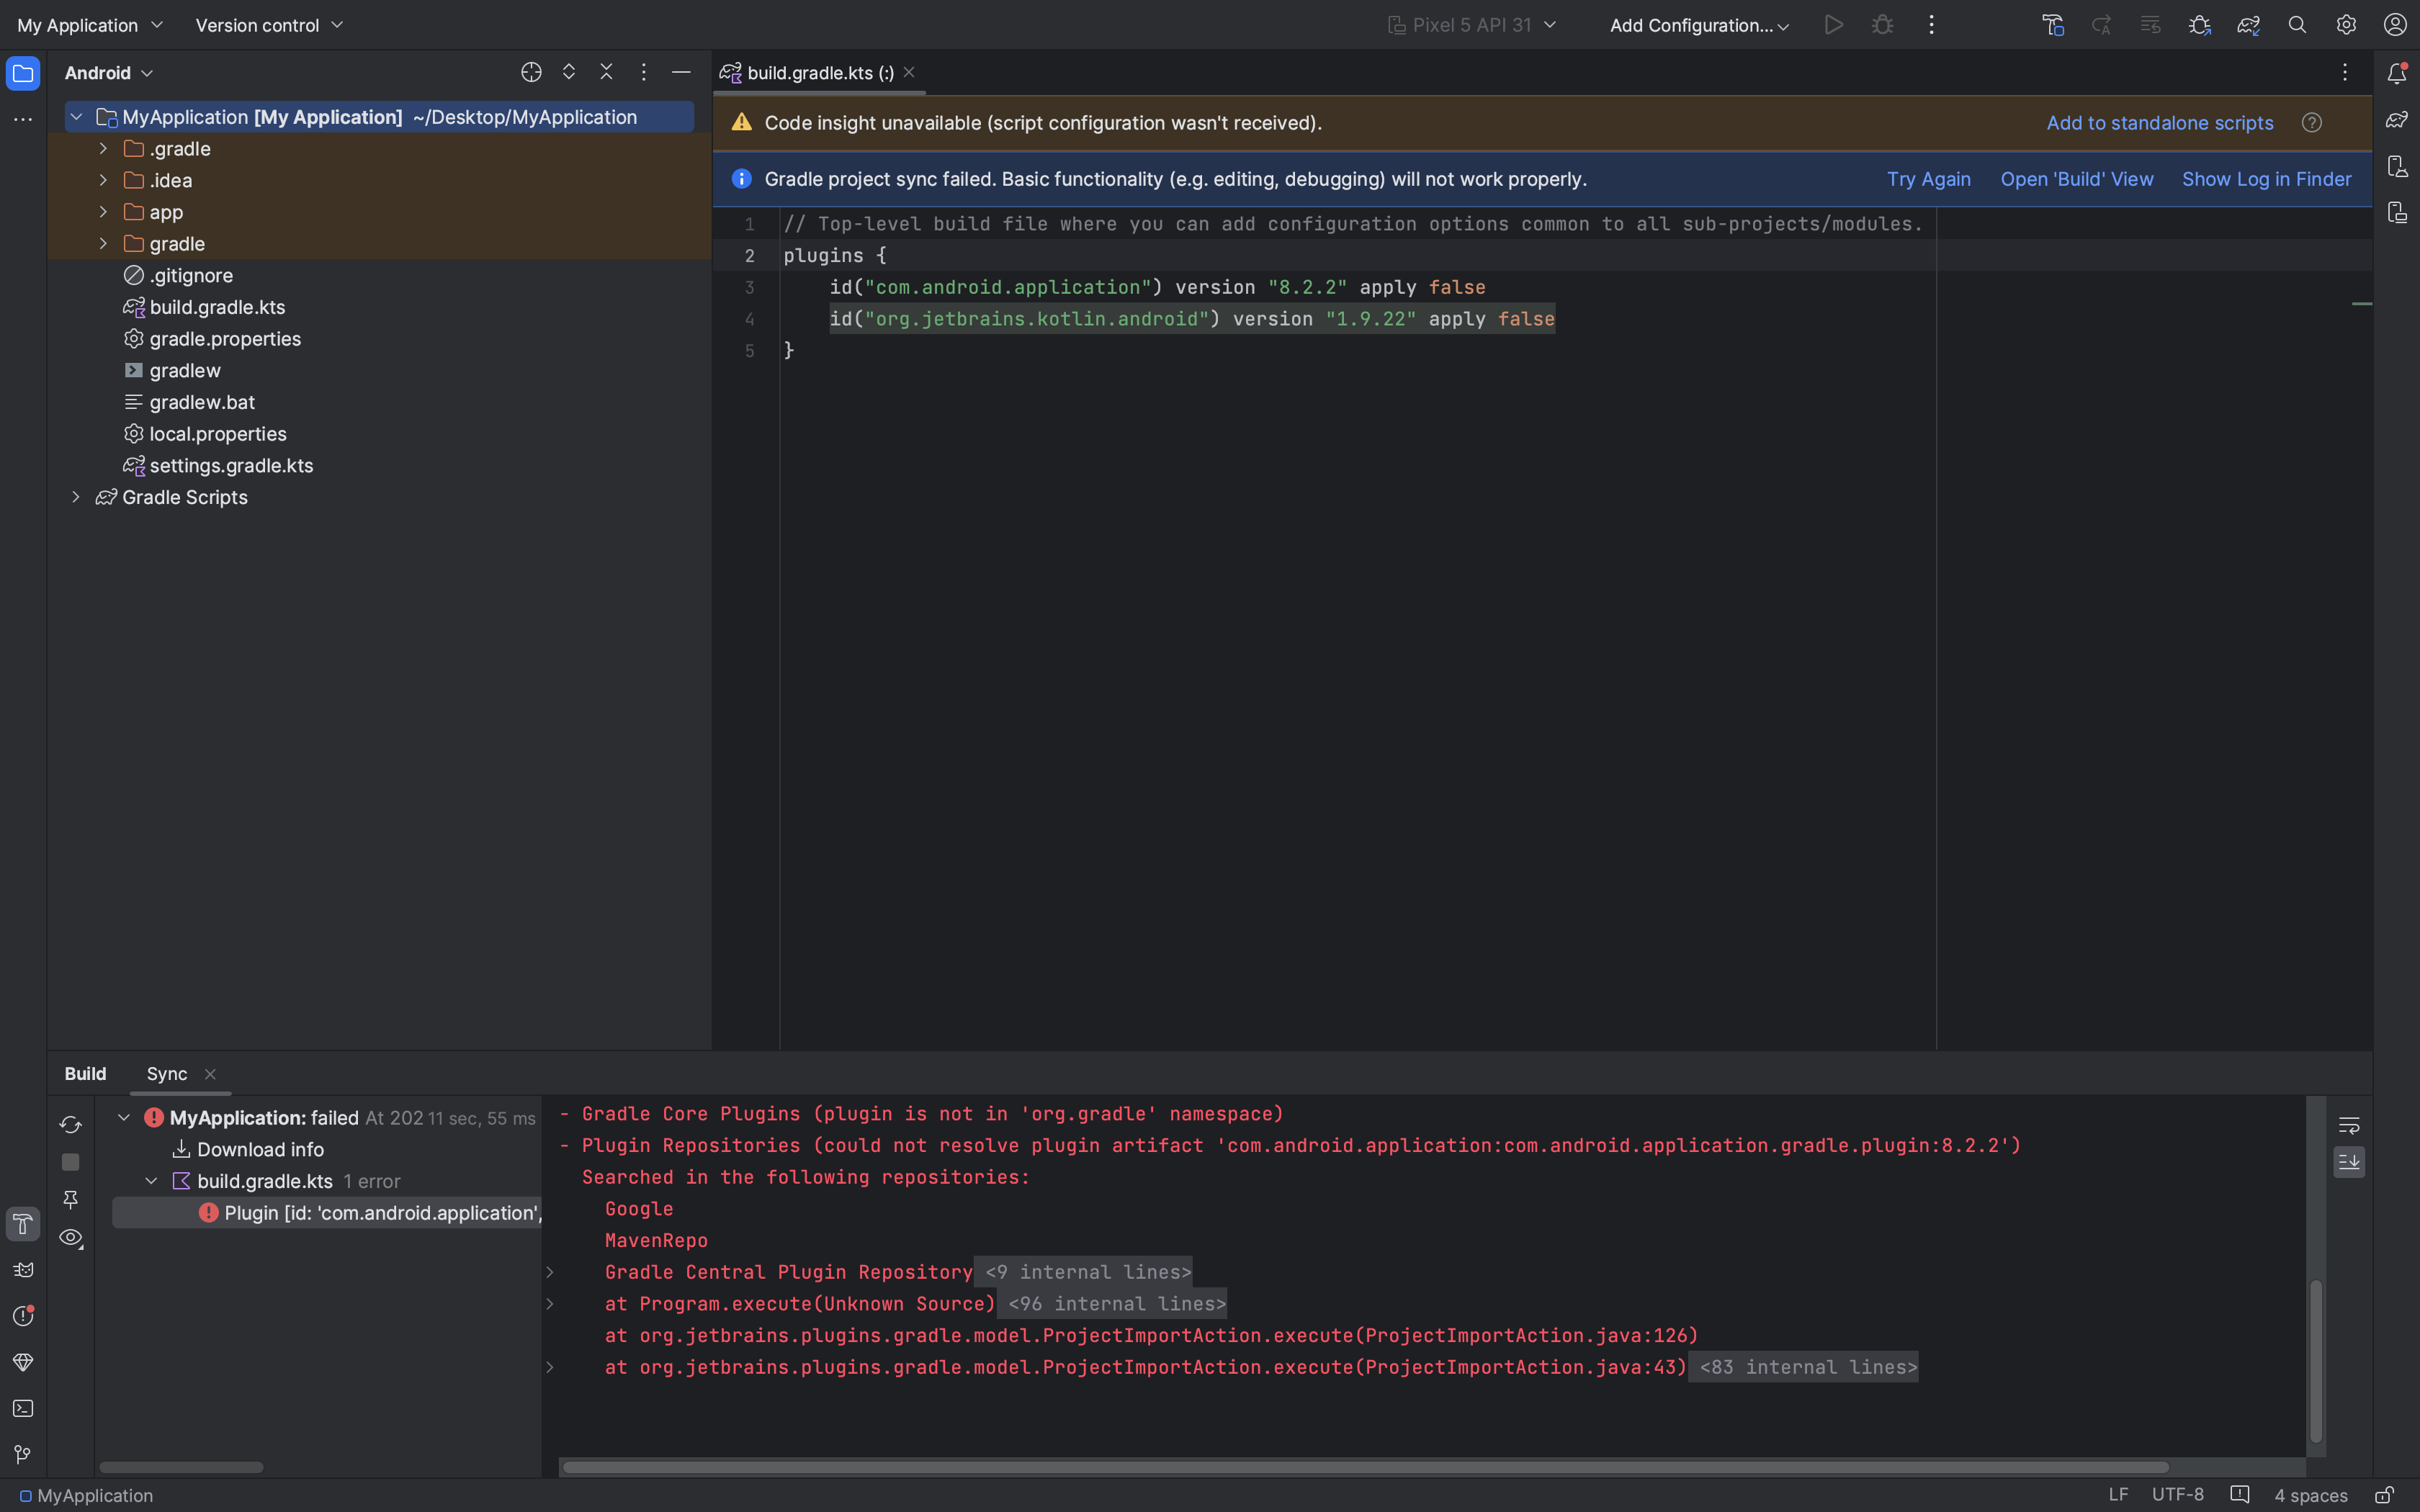Open Android view selector dropdown
This screenshot has height=1512, width=2420.
click(x=109, y=73)
